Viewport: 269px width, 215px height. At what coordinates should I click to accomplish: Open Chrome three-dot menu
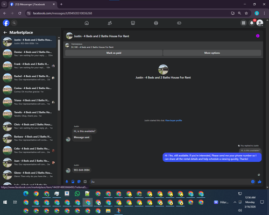[264, 13]
